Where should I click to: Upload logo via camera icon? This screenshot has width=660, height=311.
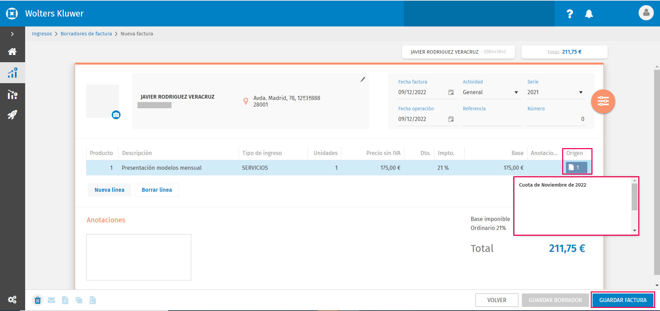point(116,115)
